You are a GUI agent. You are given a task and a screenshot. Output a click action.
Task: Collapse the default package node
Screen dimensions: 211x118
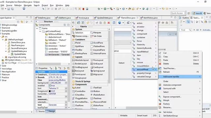click(x=3, y=40)
